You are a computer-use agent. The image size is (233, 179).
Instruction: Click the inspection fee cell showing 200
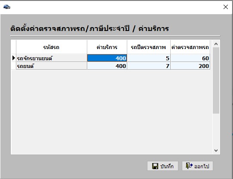tap(190, 66)
